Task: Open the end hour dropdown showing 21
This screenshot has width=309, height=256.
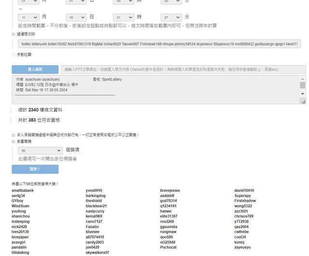Action: [x=124, y=16]
